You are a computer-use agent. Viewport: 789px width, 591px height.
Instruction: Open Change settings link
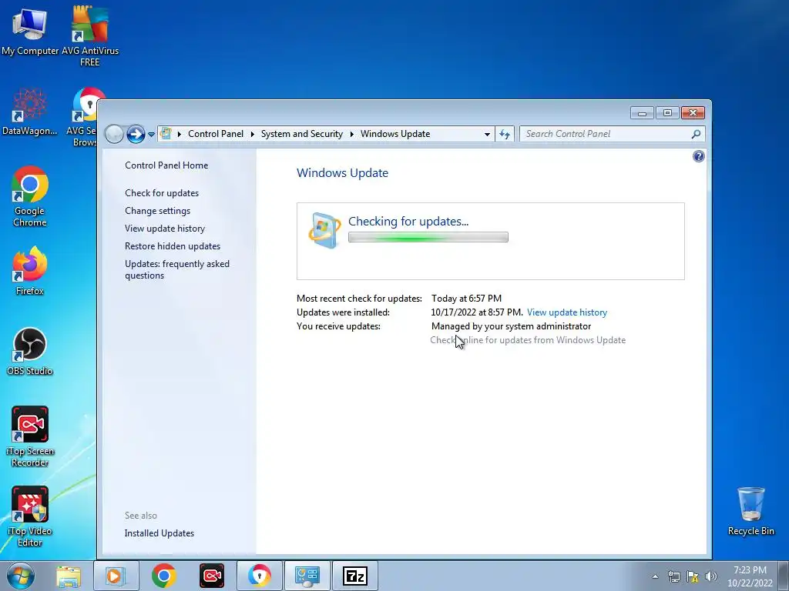point(157,211)
